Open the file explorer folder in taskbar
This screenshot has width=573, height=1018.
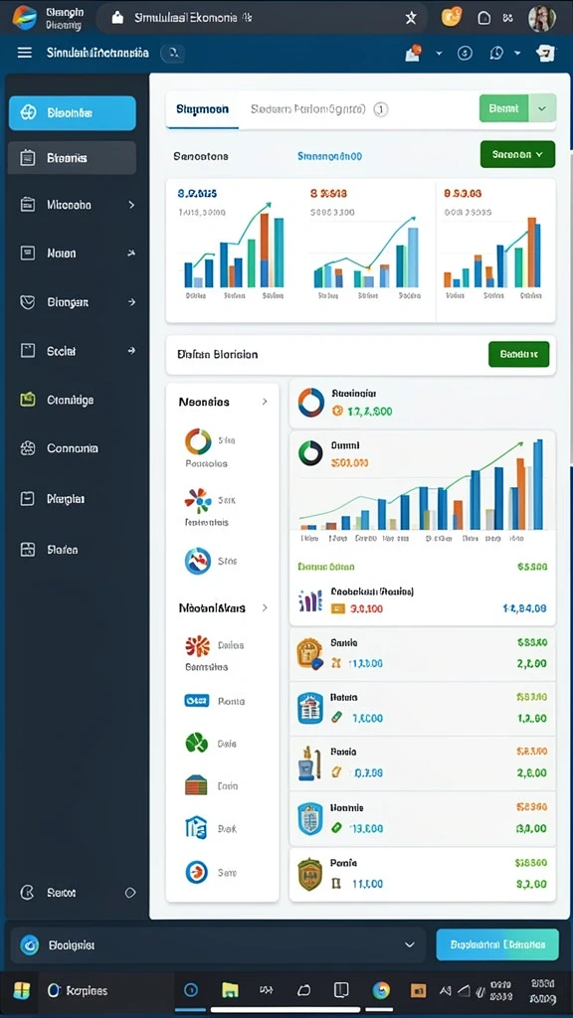pos(230,990)
